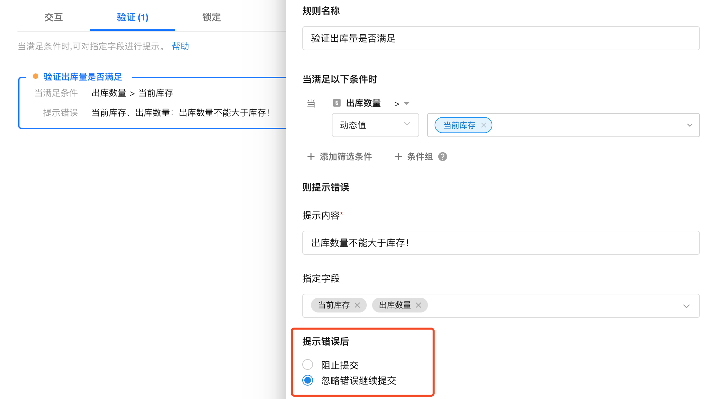Select 忽略错误继续提交 radio option

pos(308,380)
